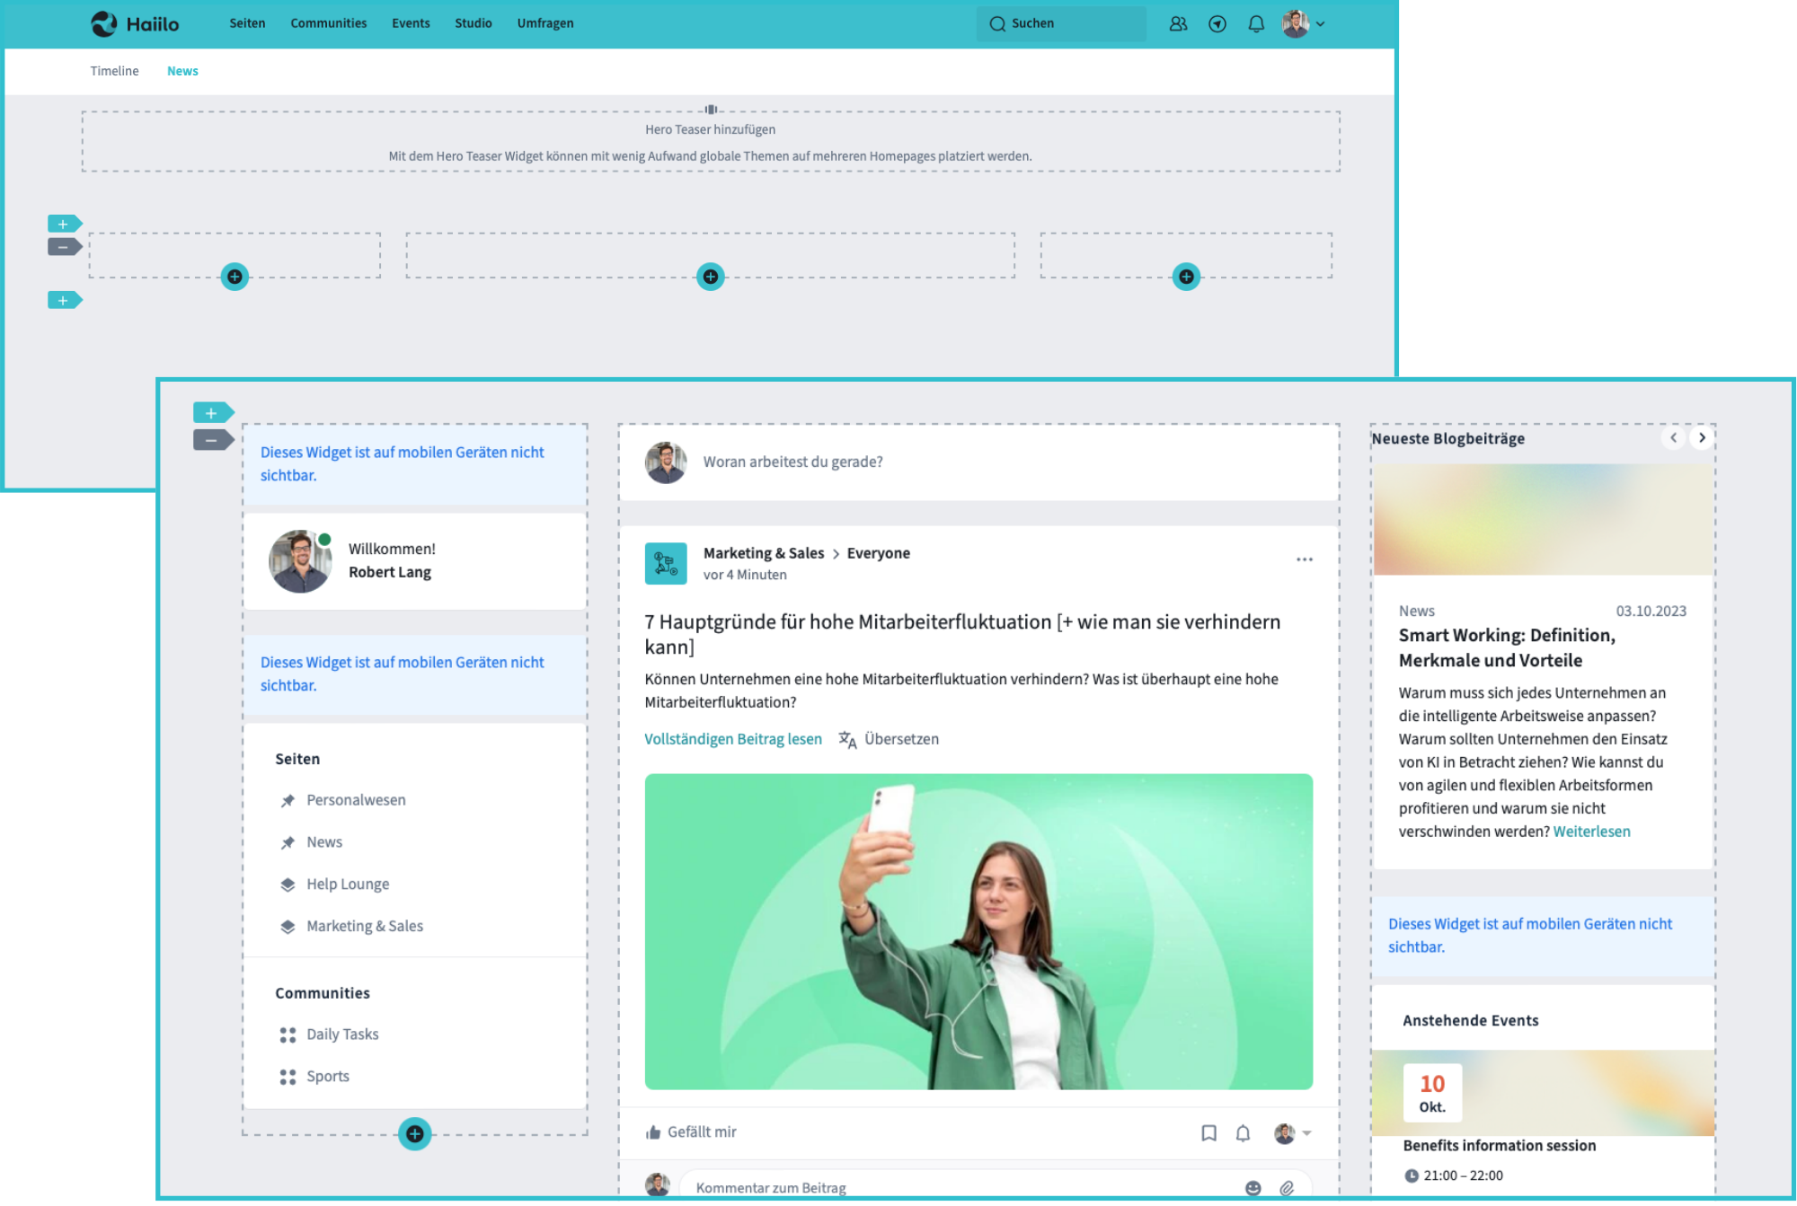Click the October 10 event date badge
Screen dimensions: 1797x1206
pos(1432,1091)
